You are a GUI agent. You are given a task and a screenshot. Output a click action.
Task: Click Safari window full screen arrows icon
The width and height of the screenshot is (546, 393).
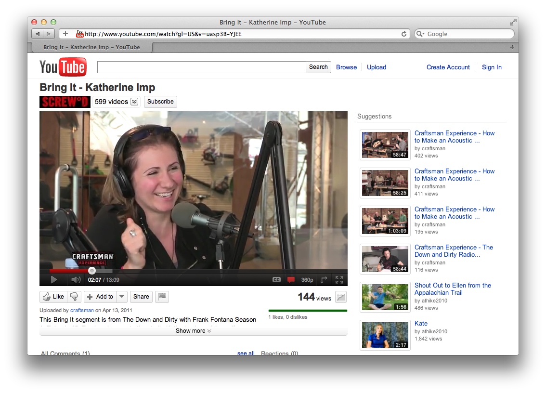pos(513,22)
